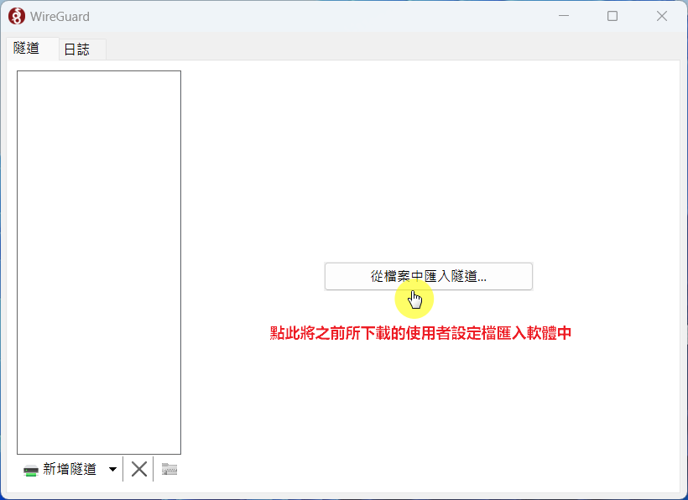
Task: Switch to the 日誌 log tab
Action: pos(82,49)
